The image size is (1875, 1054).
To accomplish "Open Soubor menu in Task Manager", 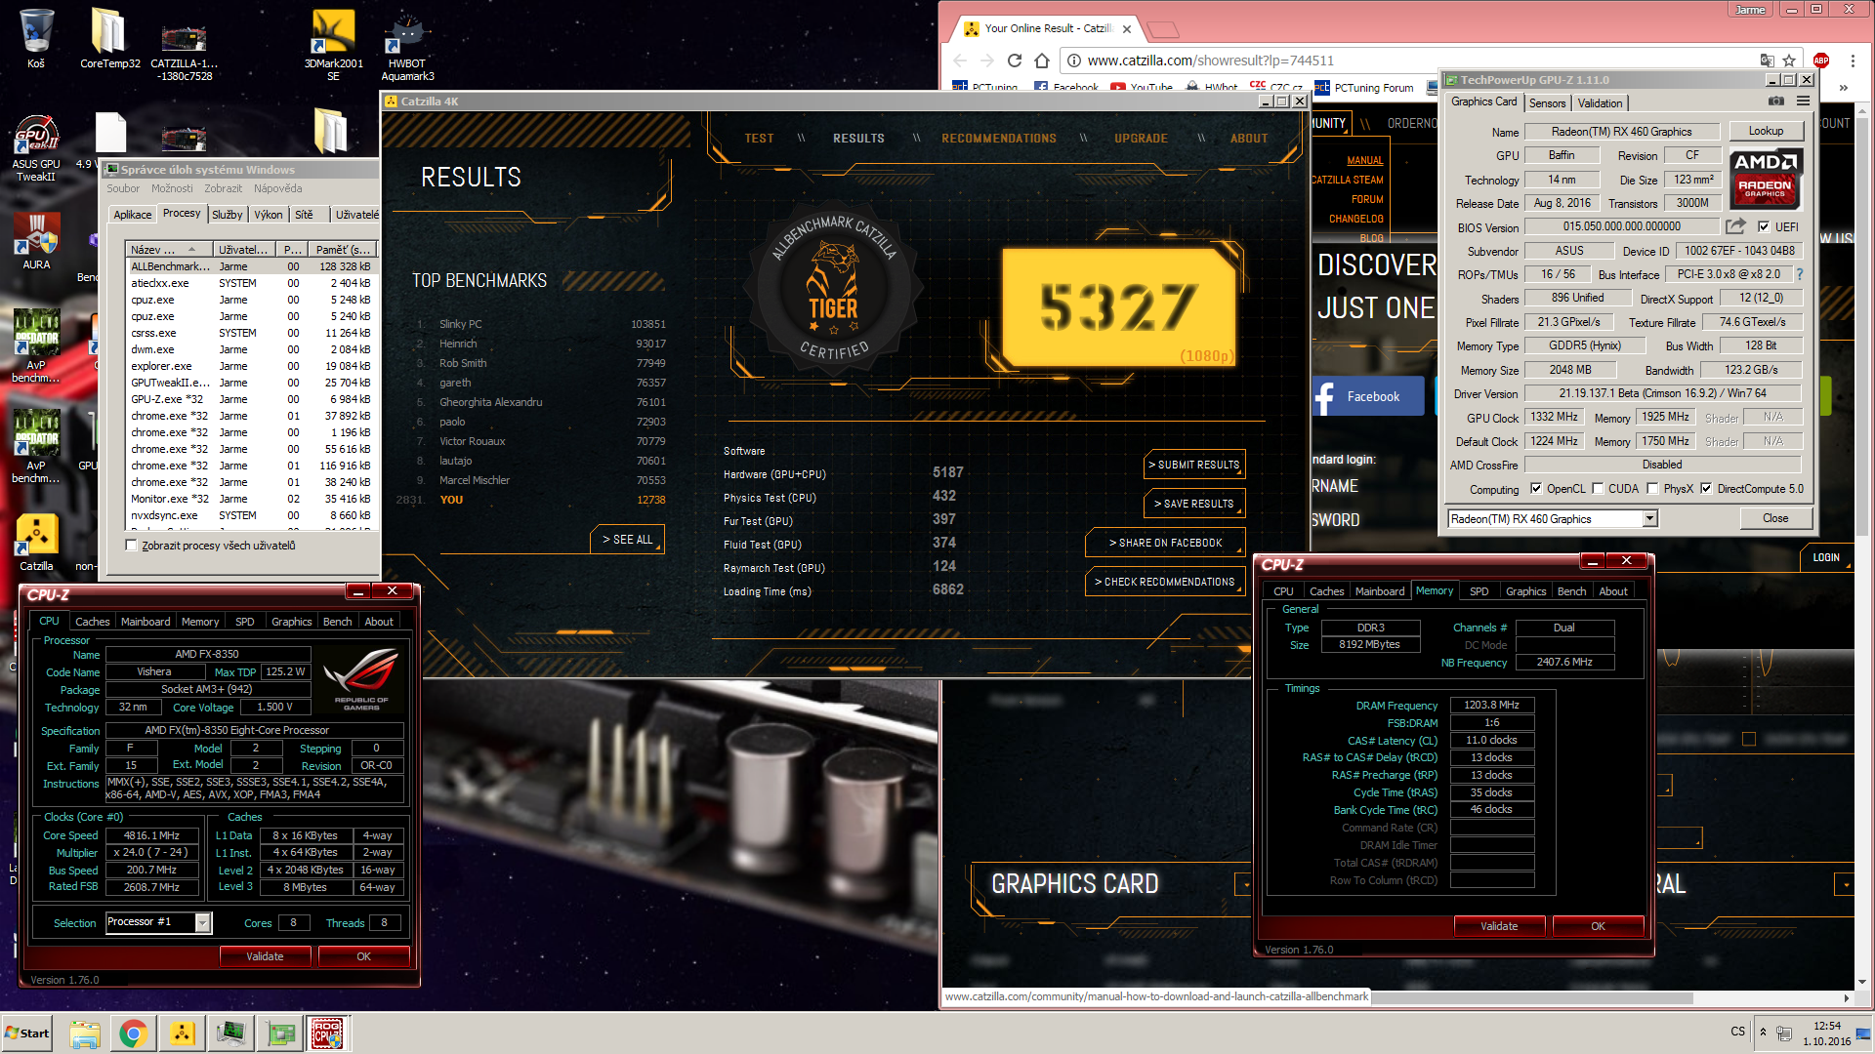I will 123,188.
